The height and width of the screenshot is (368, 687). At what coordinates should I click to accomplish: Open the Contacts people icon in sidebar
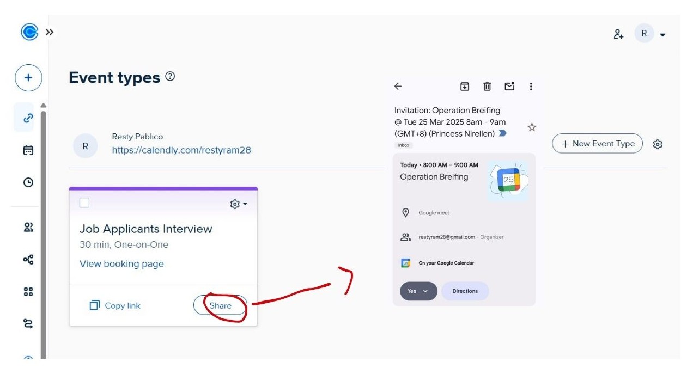(28, 228)
